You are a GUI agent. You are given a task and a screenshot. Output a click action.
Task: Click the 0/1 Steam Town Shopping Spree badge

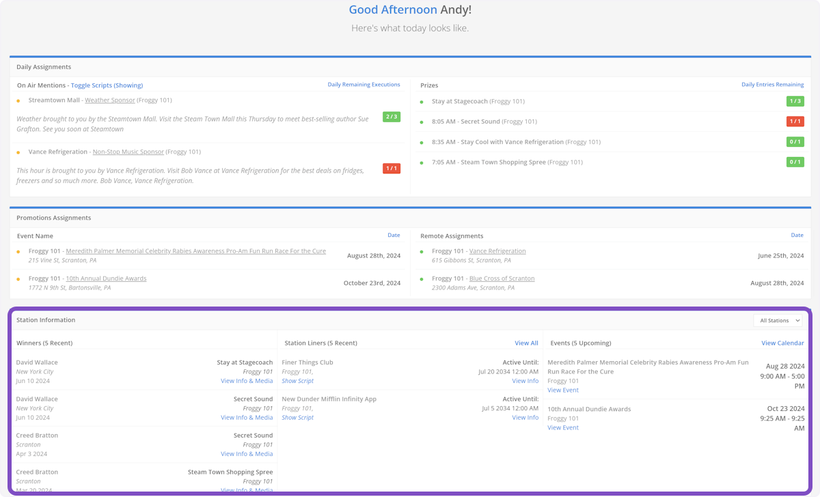coord(795,162)
